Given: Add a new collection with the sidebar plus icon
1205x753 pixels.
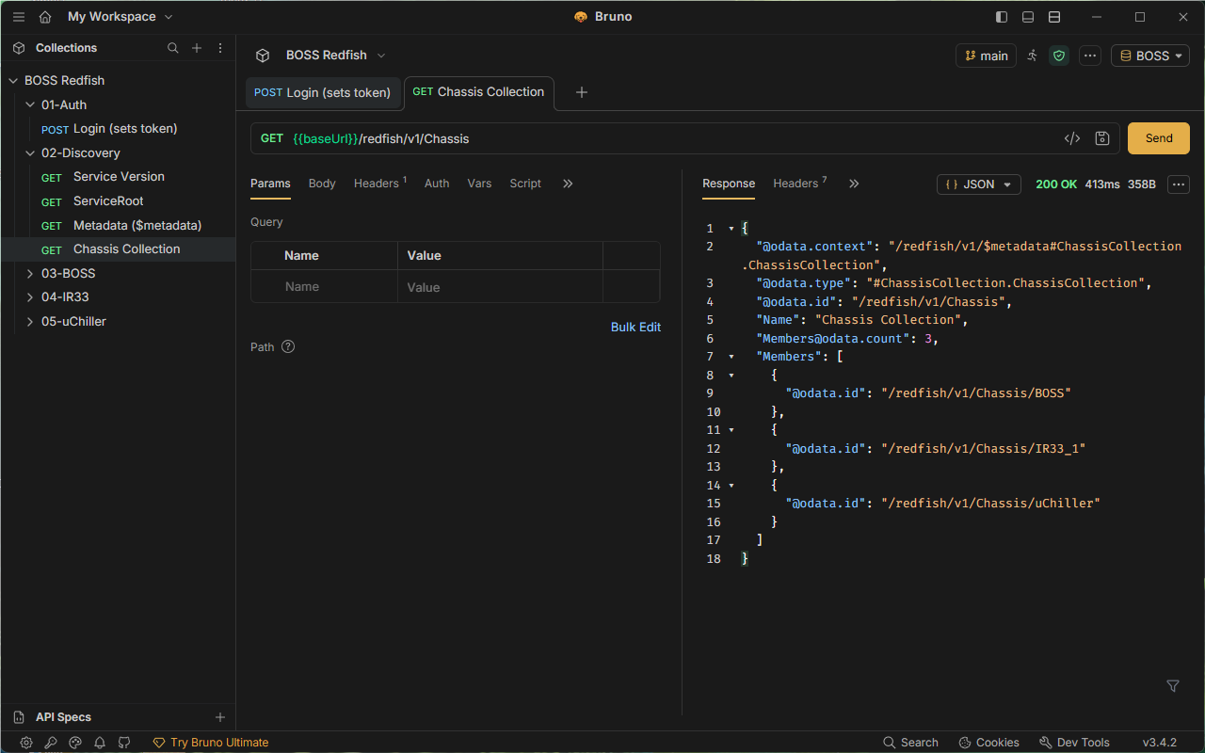Looking at the screenshot, I should click(197, 48).
